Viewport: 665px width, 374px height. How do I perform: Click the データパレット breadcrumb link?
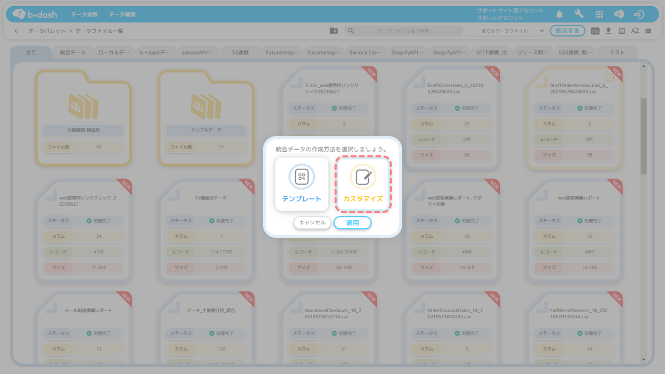[x=47, y=31]
